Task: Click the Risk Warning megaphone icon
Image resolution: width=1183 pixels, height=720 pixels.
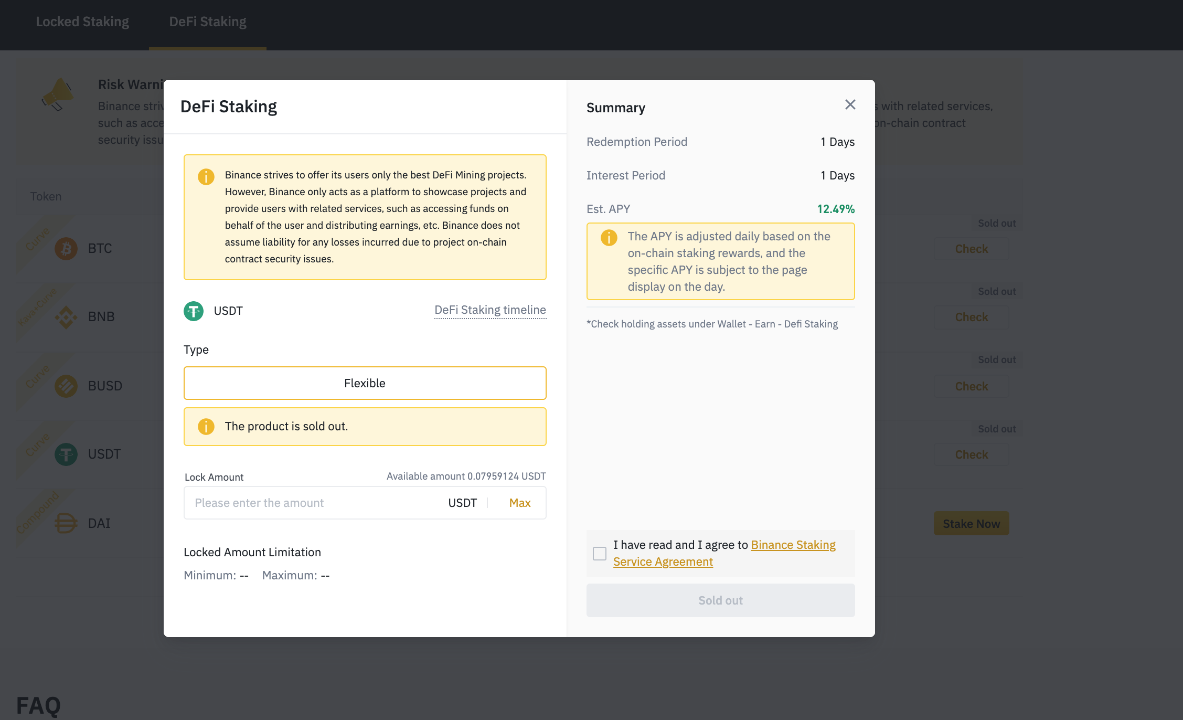Action: click(x=58, y=94)
